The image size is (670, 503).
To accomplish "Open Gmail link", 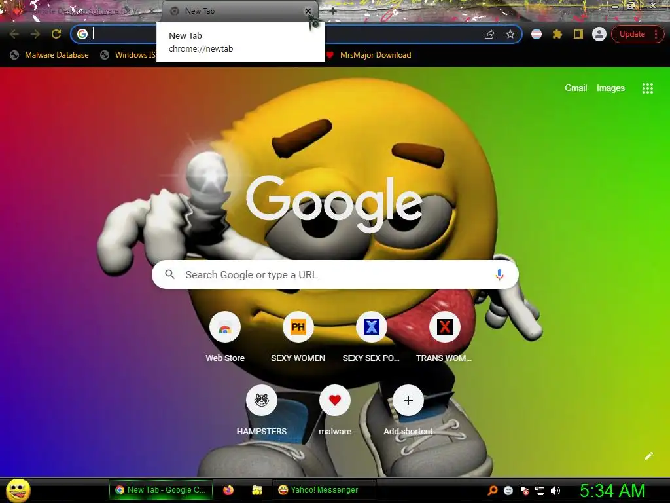I will point(576,88).
